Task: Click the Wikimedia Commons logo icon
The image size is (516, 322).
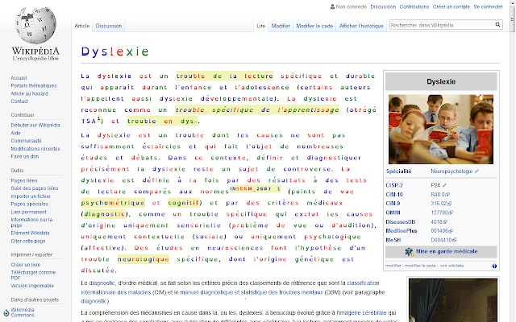Action: [6, 312]
